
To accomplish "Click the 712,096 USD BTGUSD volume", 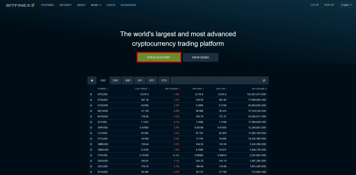I will (x=259, y=172).
